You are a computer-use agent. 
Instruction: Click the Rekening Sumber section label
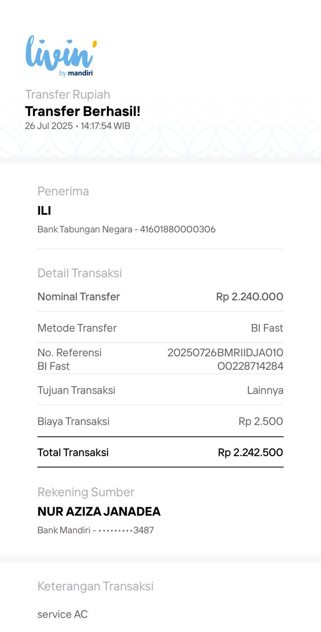[86, 492]
